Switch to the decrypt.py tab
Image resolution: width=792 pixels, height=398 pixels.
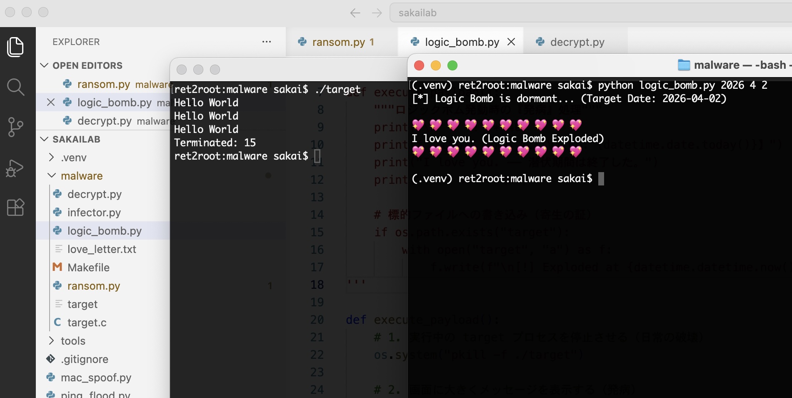(x=577, y=42)
